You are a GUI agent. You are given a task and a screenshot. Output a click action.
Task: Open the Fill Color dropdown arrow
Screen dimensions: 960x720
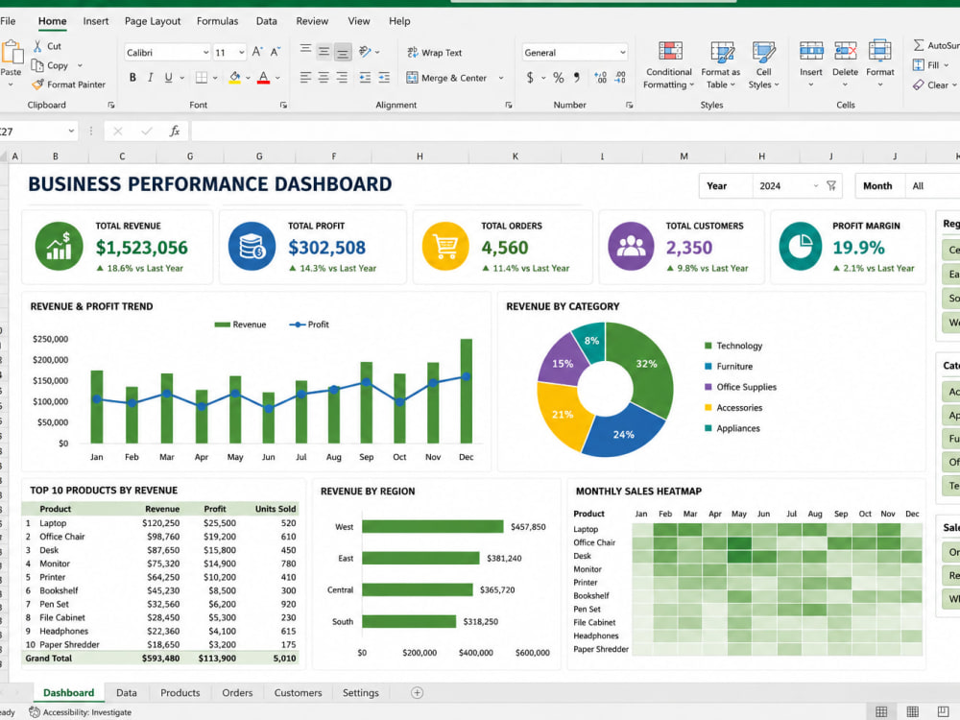click(248, 79)
